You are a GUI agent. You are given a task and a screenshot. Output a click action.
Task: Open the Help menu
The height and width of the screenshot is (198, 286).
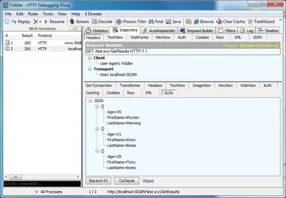76,14
